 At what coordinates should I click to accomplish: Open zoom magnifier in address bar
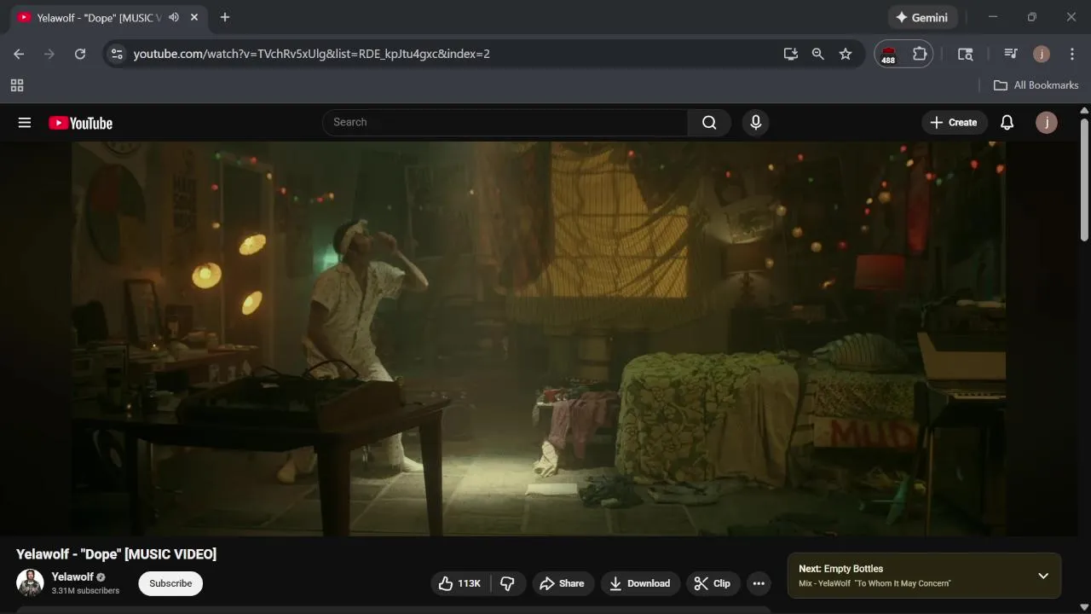pyautogui.click(x=818, y=54)
